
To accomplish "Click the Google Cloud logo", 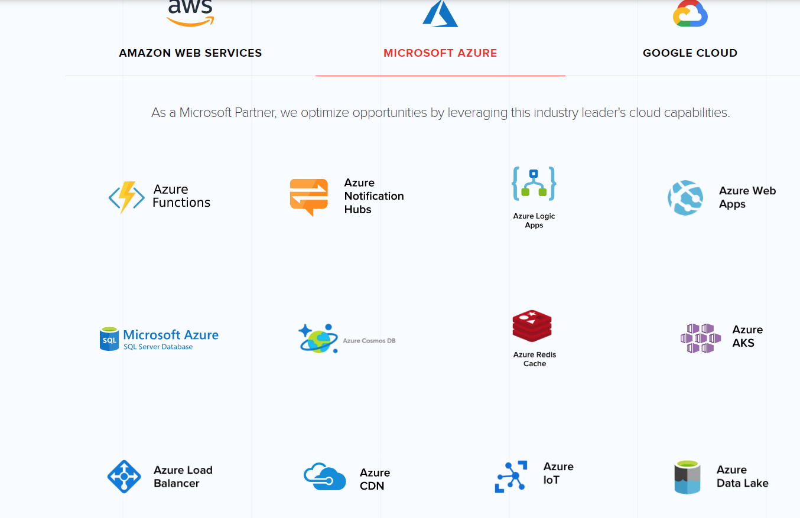I will 690,14.
